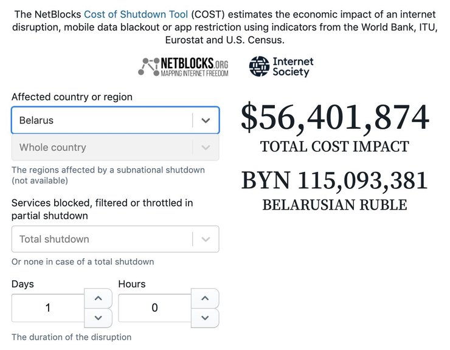Viewport: 450px width, 350px height.
Task: Increase the Days value by one
Action: pyautogui.click(x=99, y=298)
